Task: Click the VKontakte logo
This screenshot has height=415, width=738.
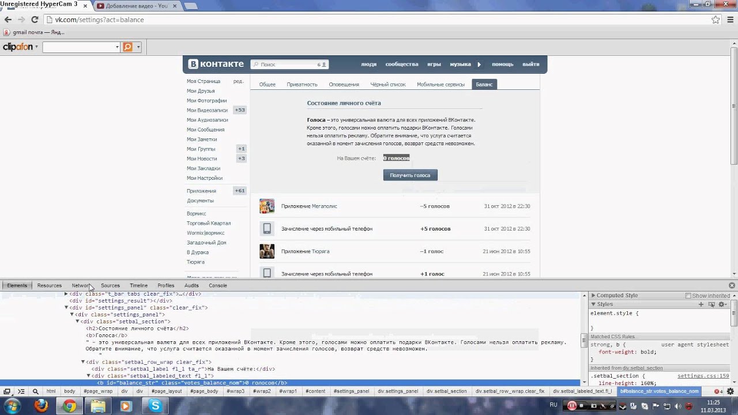Action: click(x=217, y=64)
